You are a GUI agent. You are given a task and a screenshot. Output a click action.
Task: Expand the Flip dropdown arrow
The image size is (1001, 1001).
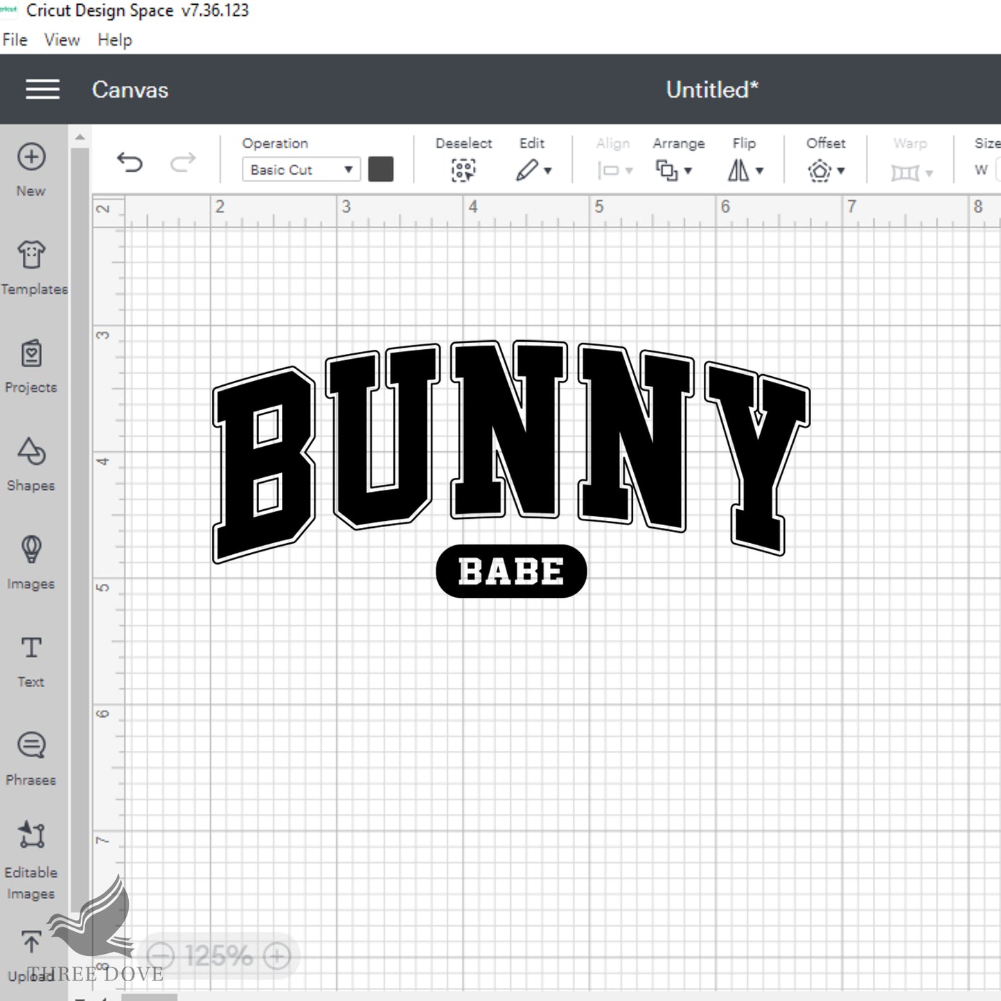pos(759,171)
